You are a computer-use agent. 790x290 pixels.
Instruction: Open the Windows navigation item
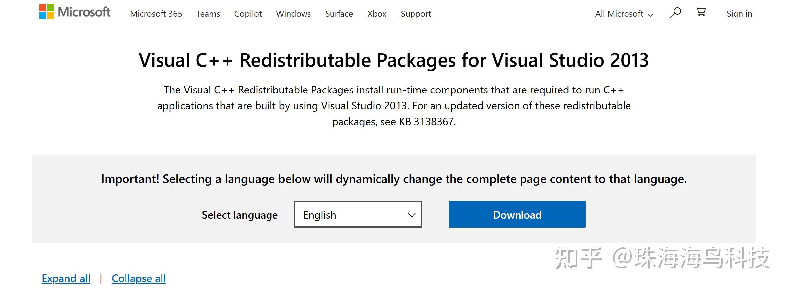click(x=293, y=14)
